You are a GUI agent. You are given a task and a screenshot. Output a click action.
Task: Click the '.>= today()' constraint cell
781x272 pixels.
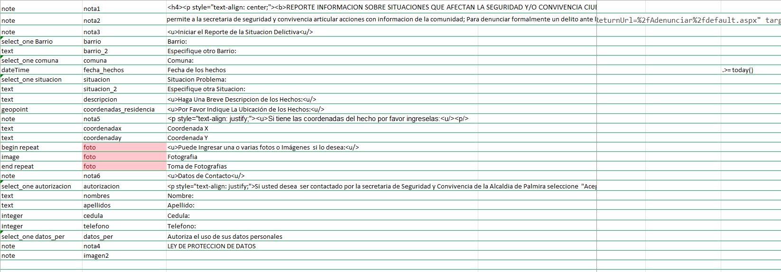[751, 70]
